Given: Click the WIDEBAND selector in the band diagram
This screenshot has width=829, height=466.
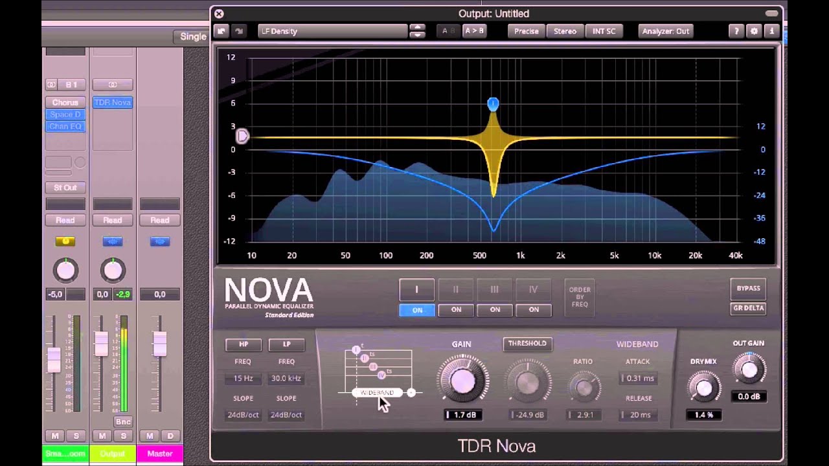Looking at the screenshot, I should pyautogui.click(x=377, y=393).
